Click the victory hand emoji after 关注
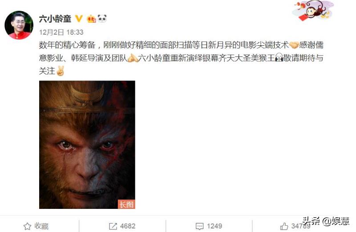The image size is (356, 232). click(x=60, y=71)
